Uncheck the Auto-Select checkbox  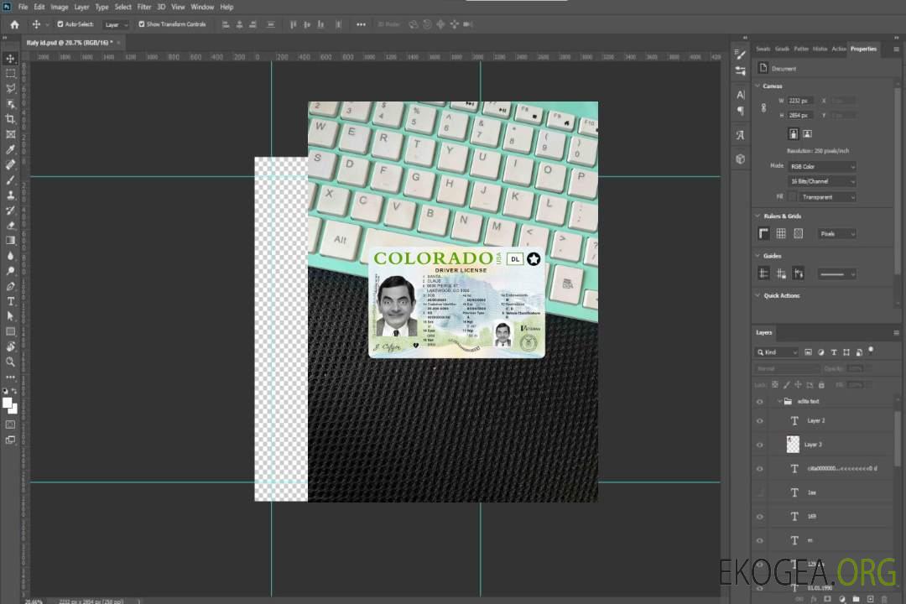click(x=60, y=24)
